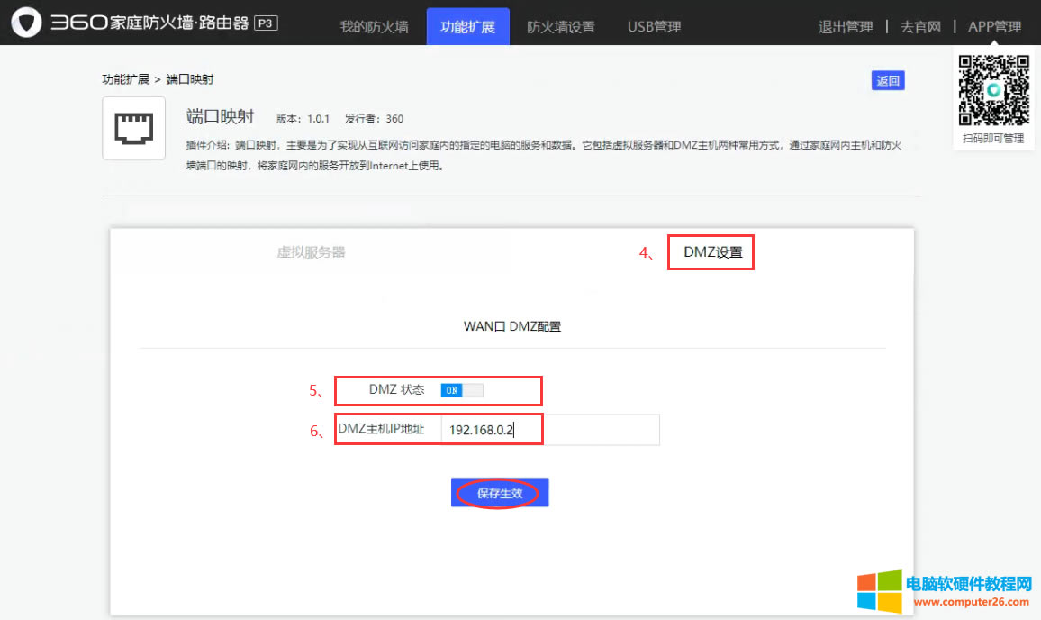
Task: Open the official site via 去官网
Action: [919, 26]
